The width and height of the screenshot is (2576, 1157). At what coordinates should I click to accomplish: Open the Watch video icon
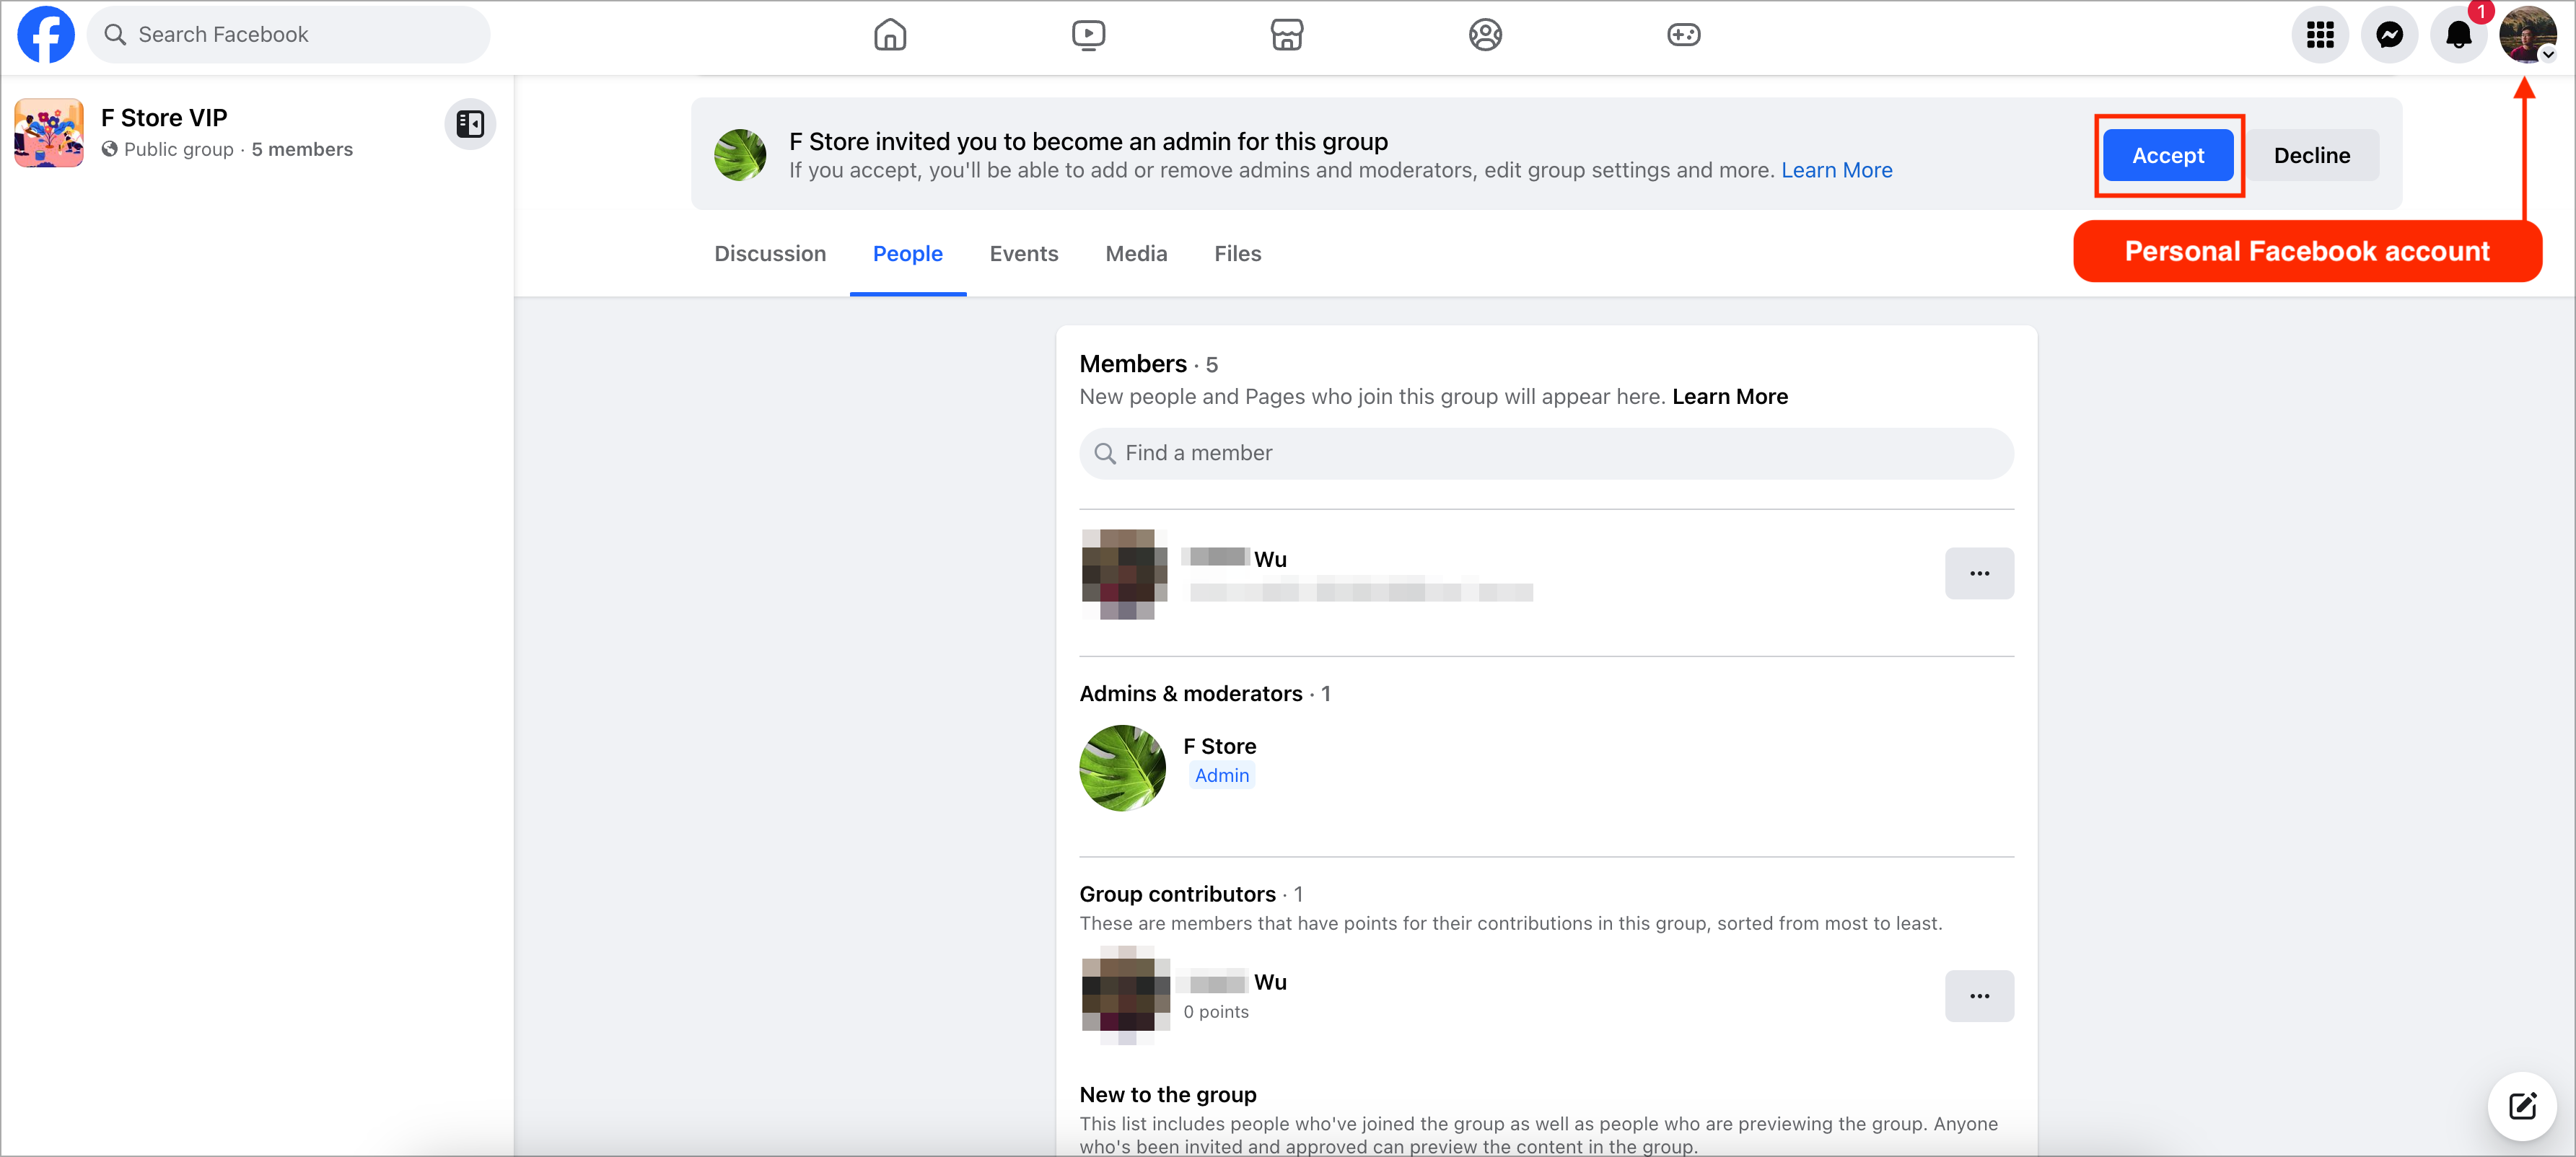point(1088,35)
